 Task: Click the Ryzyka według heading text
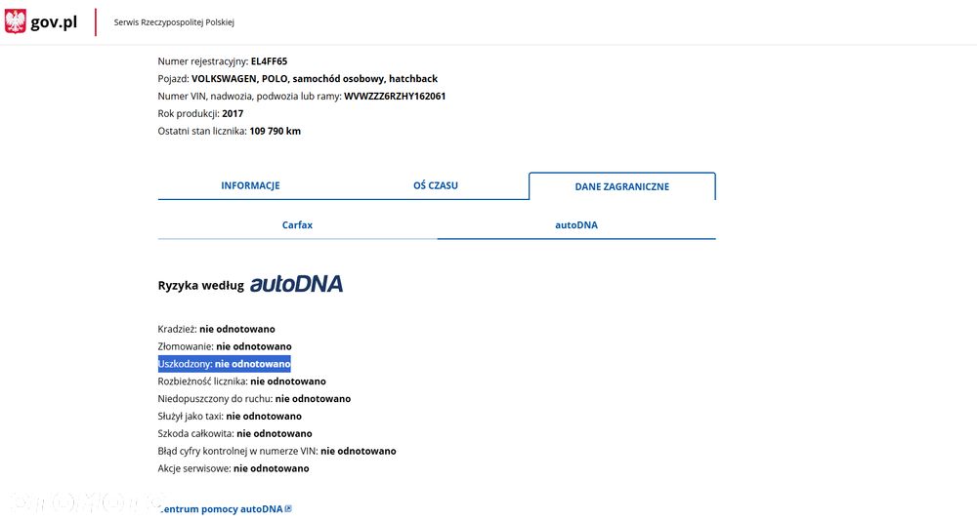[200, 286]
